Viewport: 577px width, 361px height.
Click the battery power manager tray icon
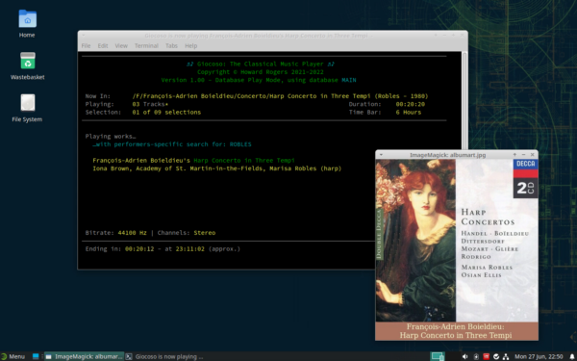476,356
